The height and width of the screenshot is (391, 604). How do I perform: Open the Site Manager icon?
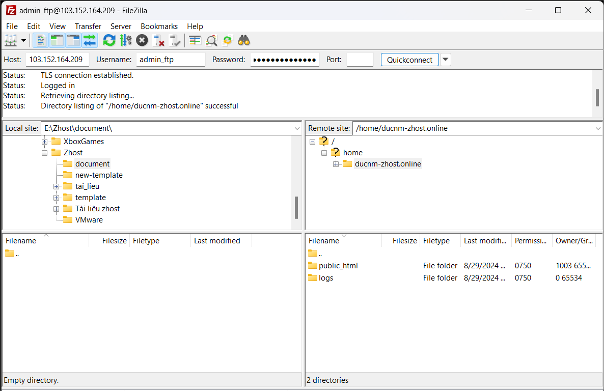coord(10,40)
